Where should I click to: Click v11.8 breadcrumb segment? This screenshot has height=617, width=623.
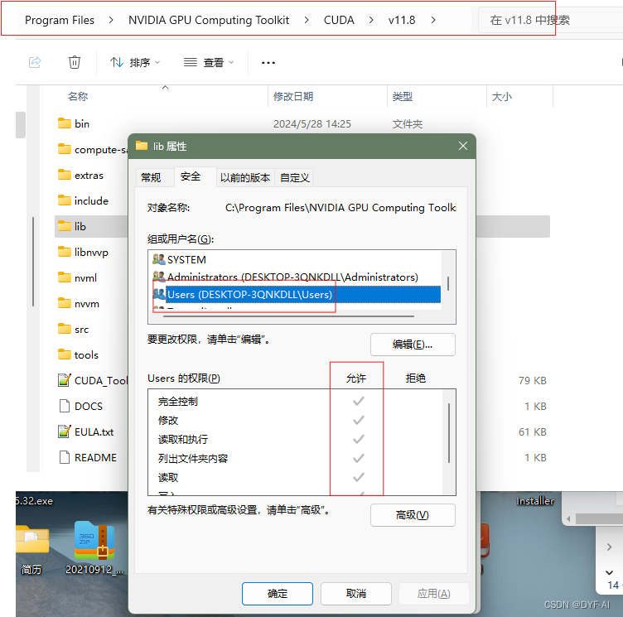[x=402, y=20]
